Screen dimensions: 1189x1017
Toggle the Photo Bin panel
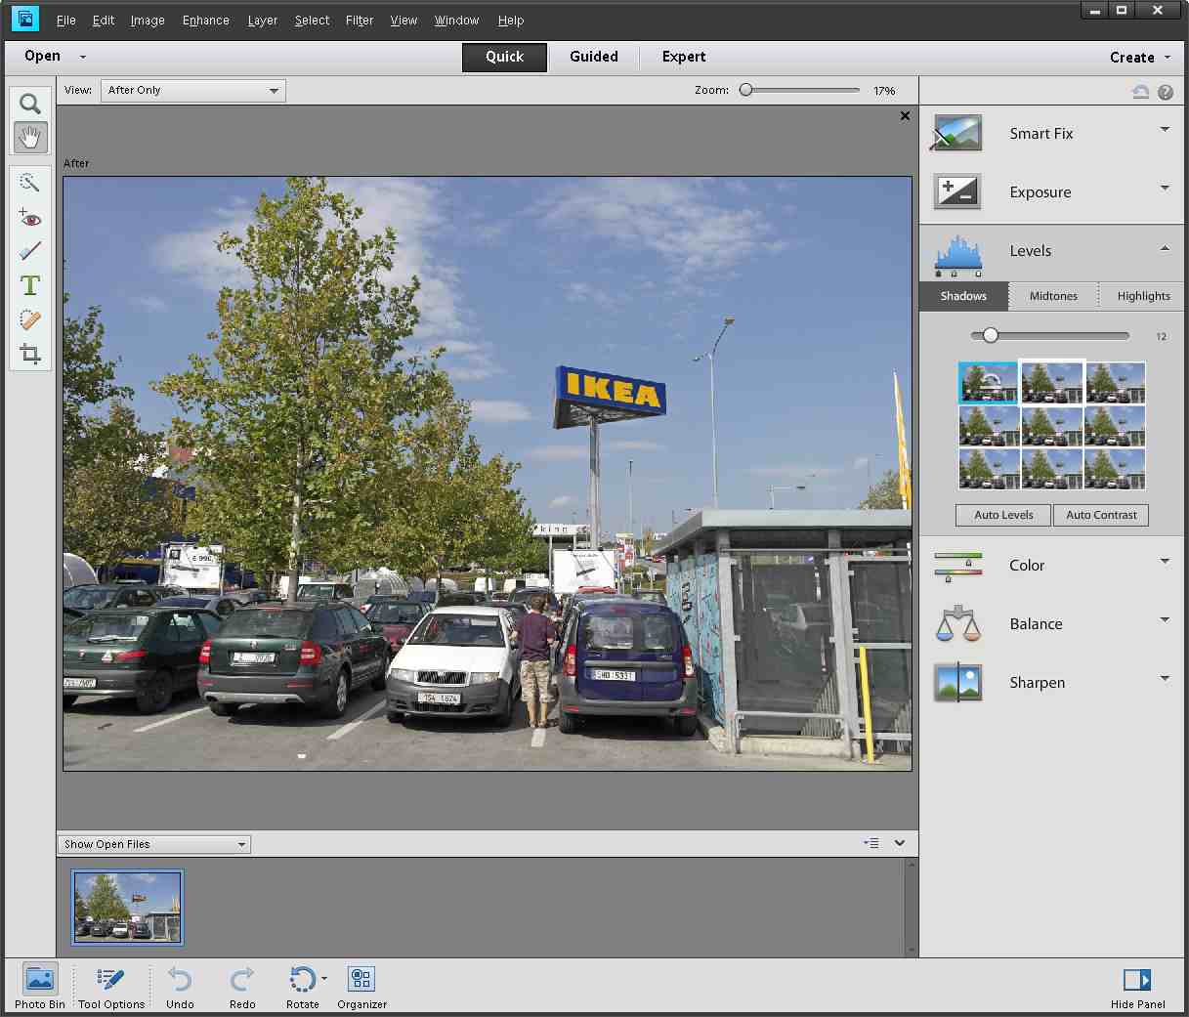(40, 979)
